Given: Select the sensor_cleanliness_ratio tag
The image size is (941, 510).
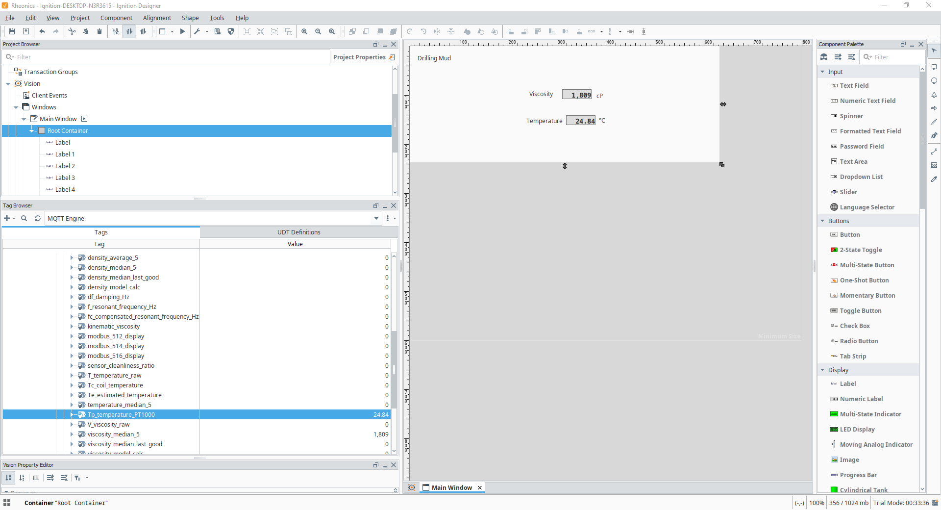Looking at the screenshot, I should pyautogui.click(x=121, y=365).
